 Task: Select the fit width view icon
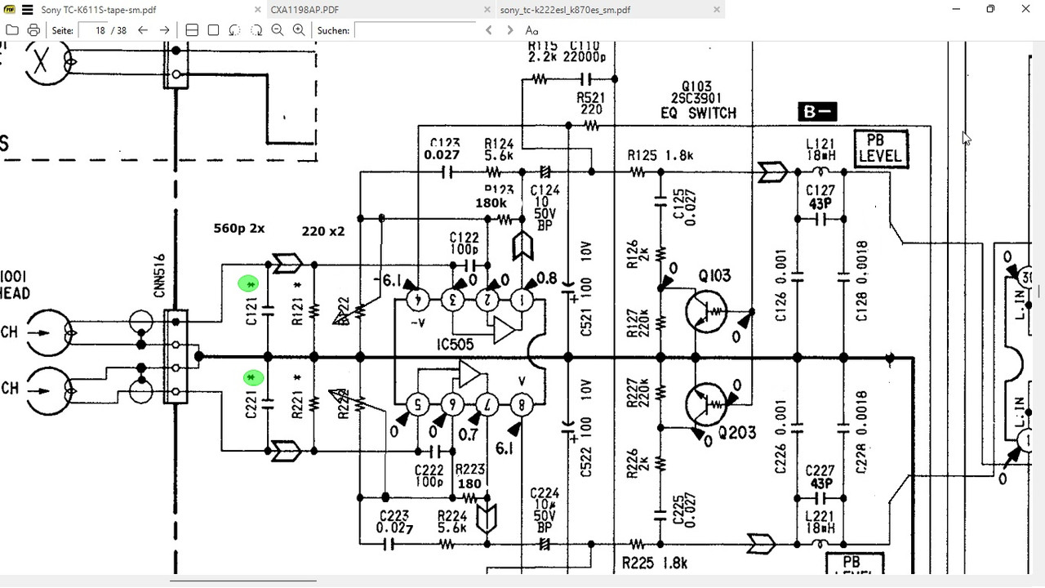pyautogui.click(x=192, y=30)
